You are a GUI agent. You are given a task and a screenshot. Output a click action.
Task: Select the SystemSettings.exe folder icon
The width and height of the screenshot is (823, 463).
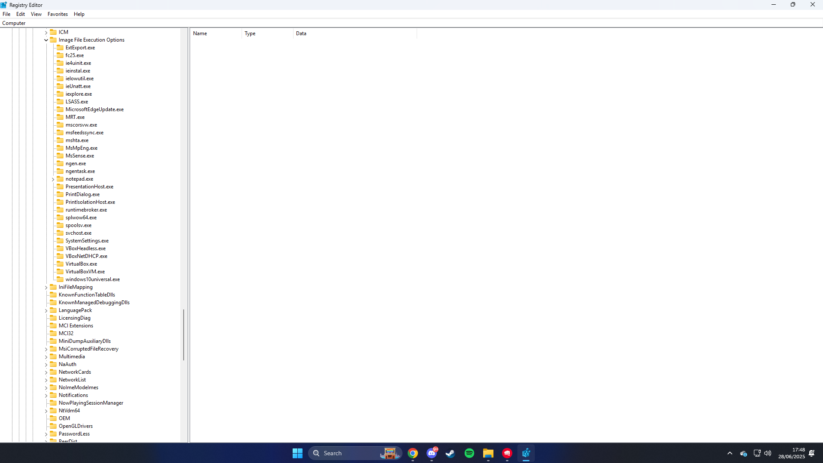click(x=60, y=241)
